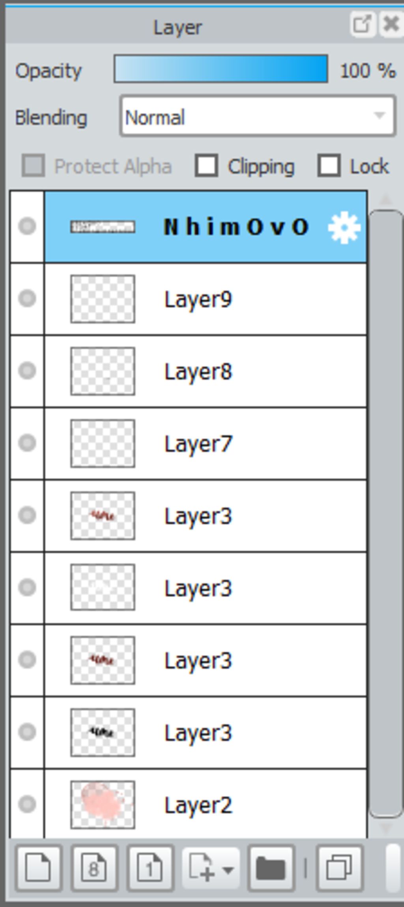Enable the Clipping checkbox
This screenshot has width=404, height=907.
click(x=206, y=165)
